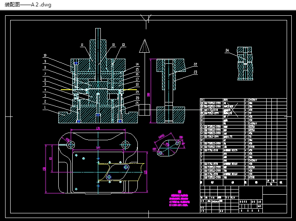Image resolution: width=296 pixels, height=221 pixels.
Task: Click part label 22 on guide pillar view
Action: pyautogui.click(x=195, y=64)
